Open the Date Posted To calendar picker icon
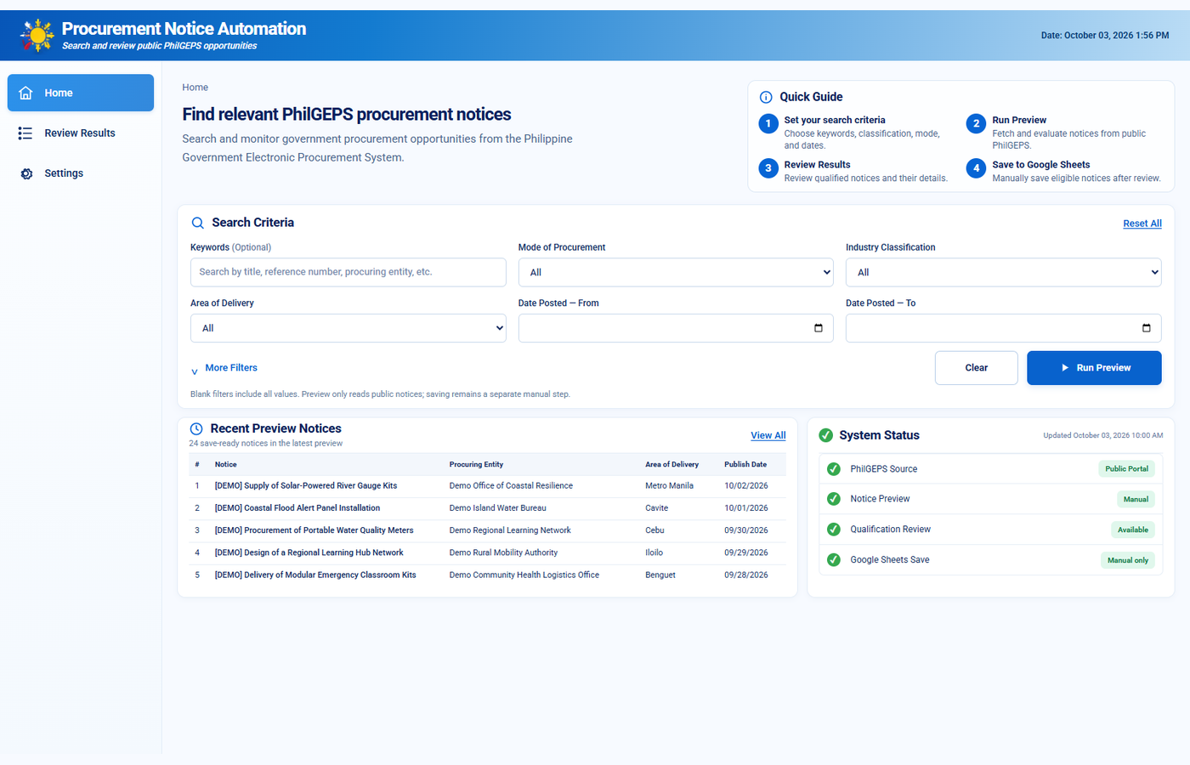This screenshot has height=765, width=1190. coord(1146,328)
